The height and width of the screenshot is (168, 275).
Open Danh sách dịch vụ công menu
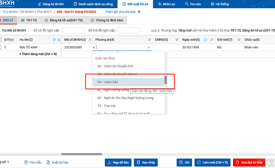pos(93,4)
